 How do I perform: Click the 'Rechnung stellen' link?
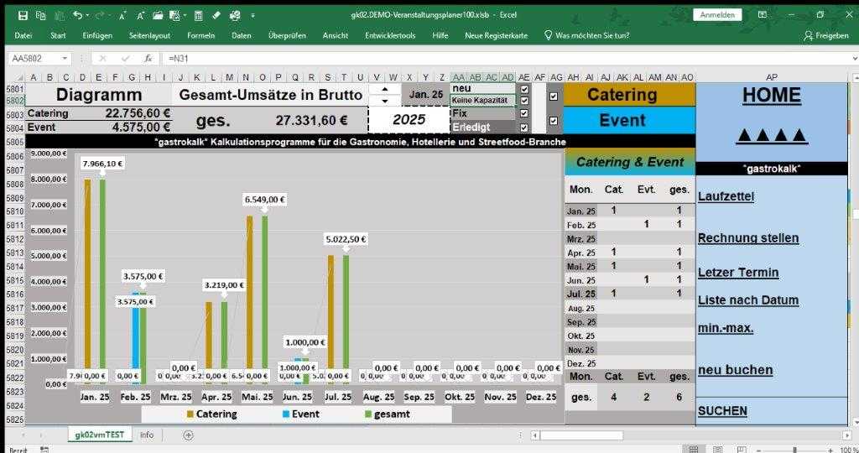click(748, 238)
